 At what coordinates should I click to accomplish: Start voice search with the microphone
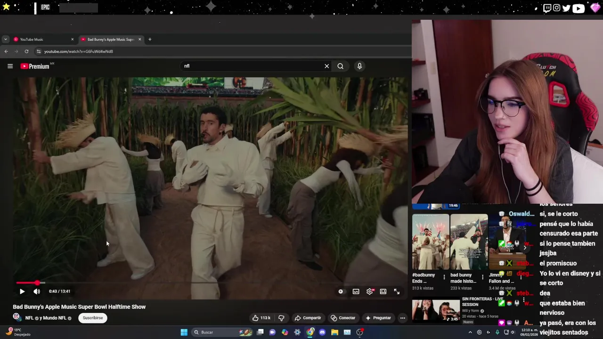359,66
